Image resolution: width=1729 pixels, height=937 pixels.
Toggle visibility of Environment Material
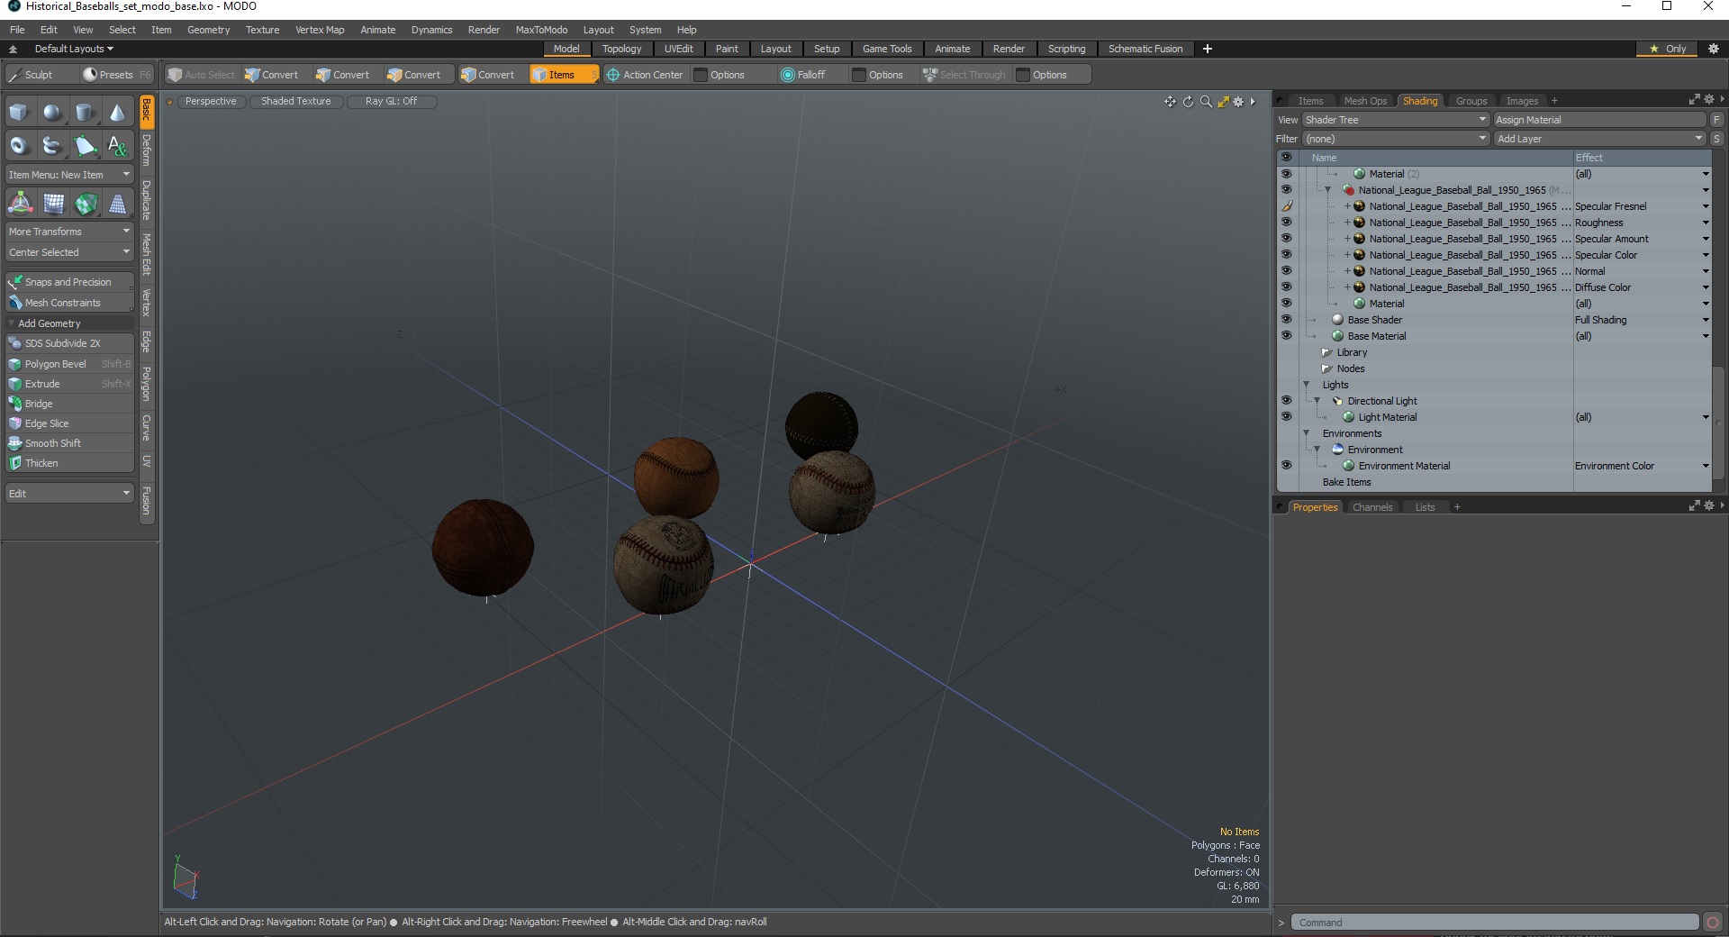(1286, 466)
